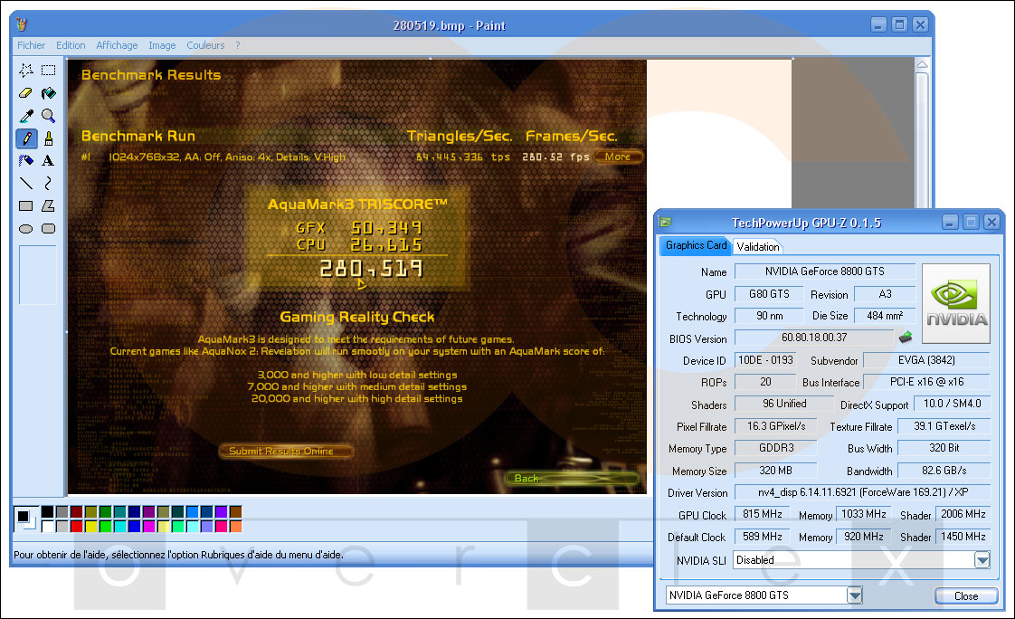Image resolution: width=1015 pixels, height=619 pixels.
Task: Select the rectangular Select tool in Paint
Action: [49, 70]
